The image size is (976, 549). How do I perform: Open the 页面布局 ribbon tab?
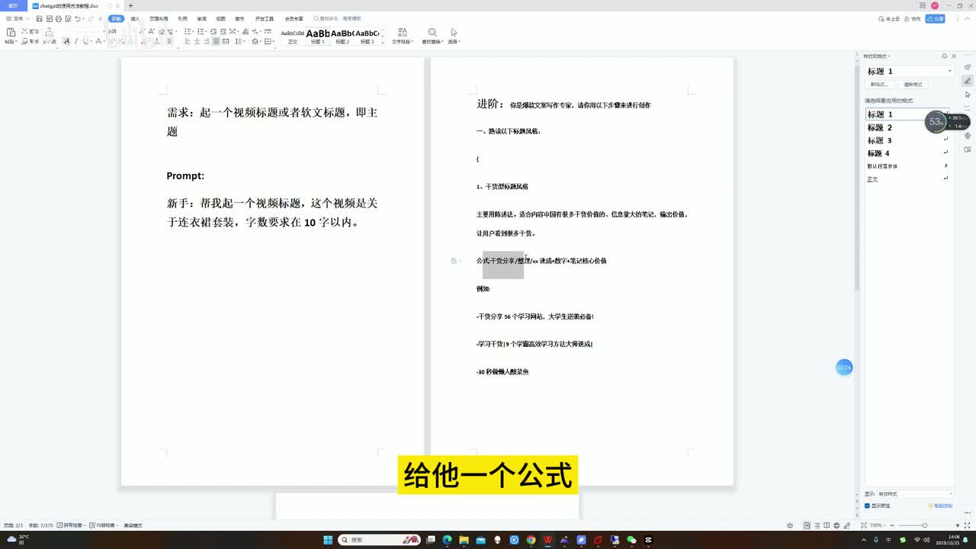[x=159, y=18]
